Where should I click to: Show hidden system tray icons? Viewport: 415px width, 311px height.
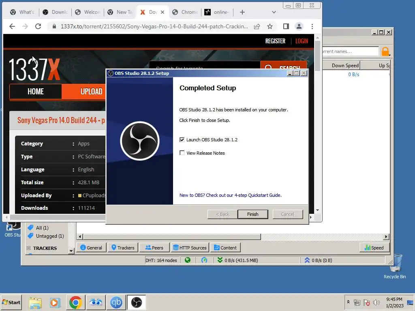(x=348, y=302)
